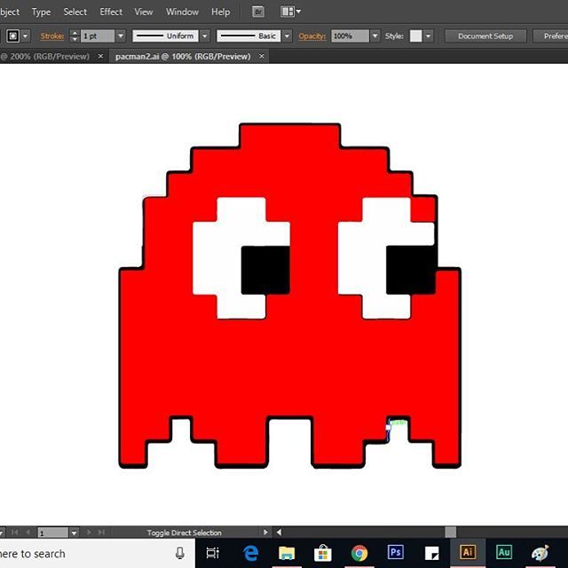Go to first artboard using navigation arrow

tap(15, 532)
